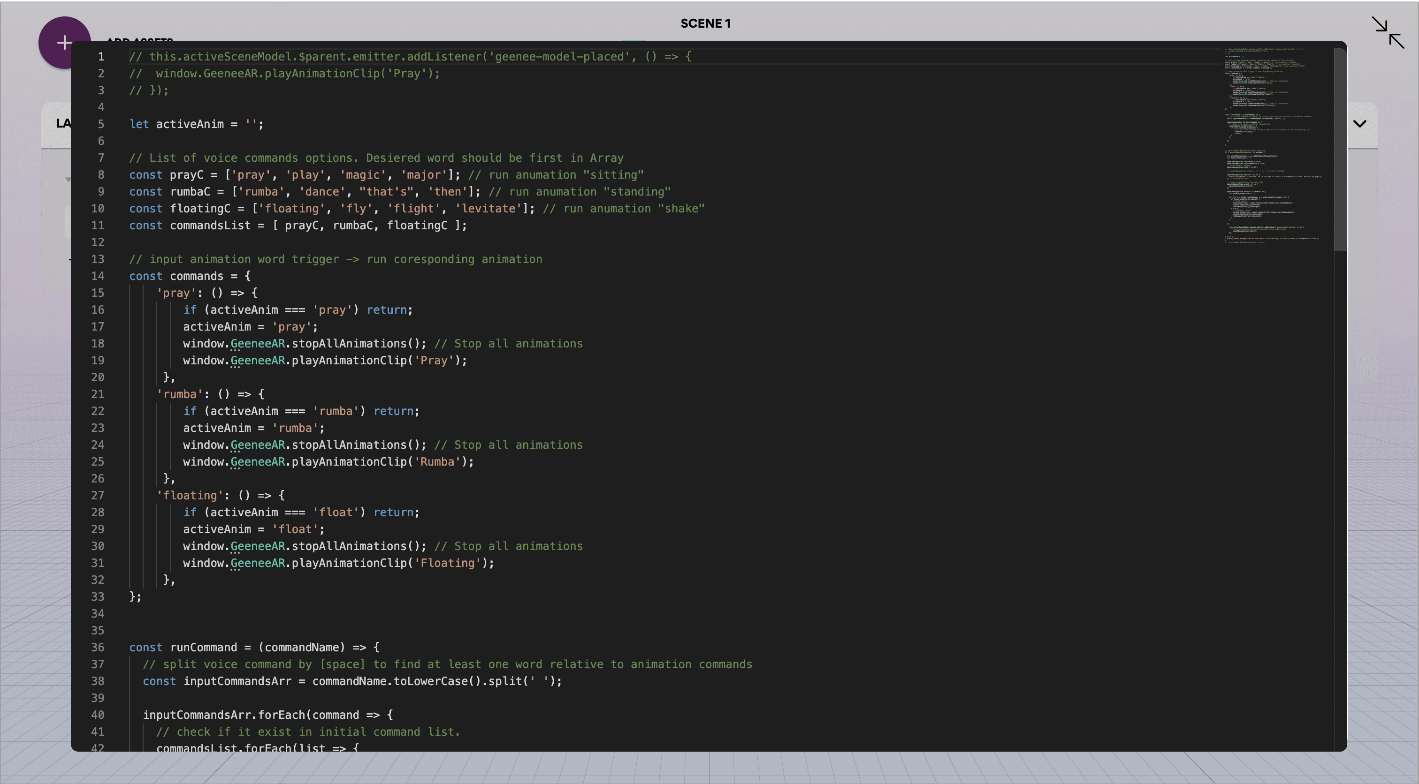Click the 'floating' key on line 27
The height and width of the screenshot is (784, 1419).
pos(190,495)
